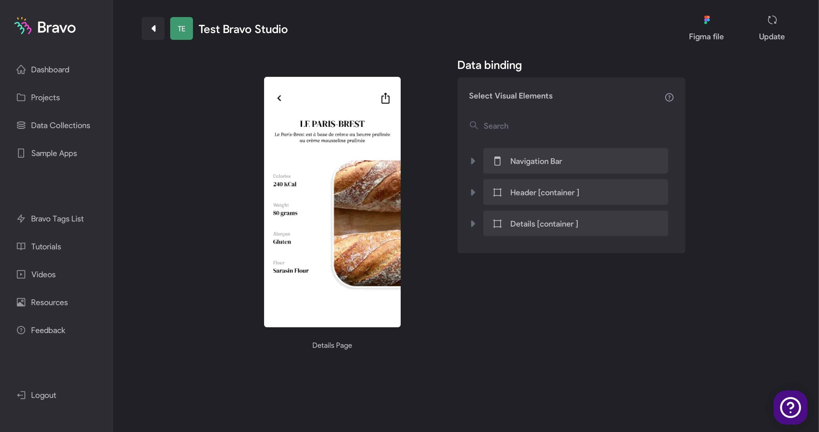Viewport: 819px width, 432px height.
Task: Click the Header container frame icon
Action: coord(497,192)
